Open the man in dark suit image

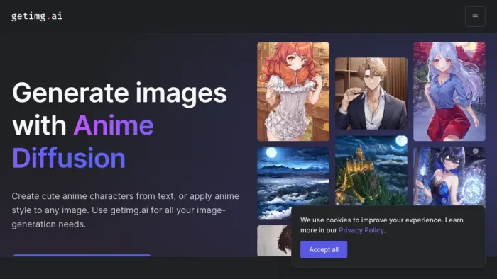click(x=371, y=93)
